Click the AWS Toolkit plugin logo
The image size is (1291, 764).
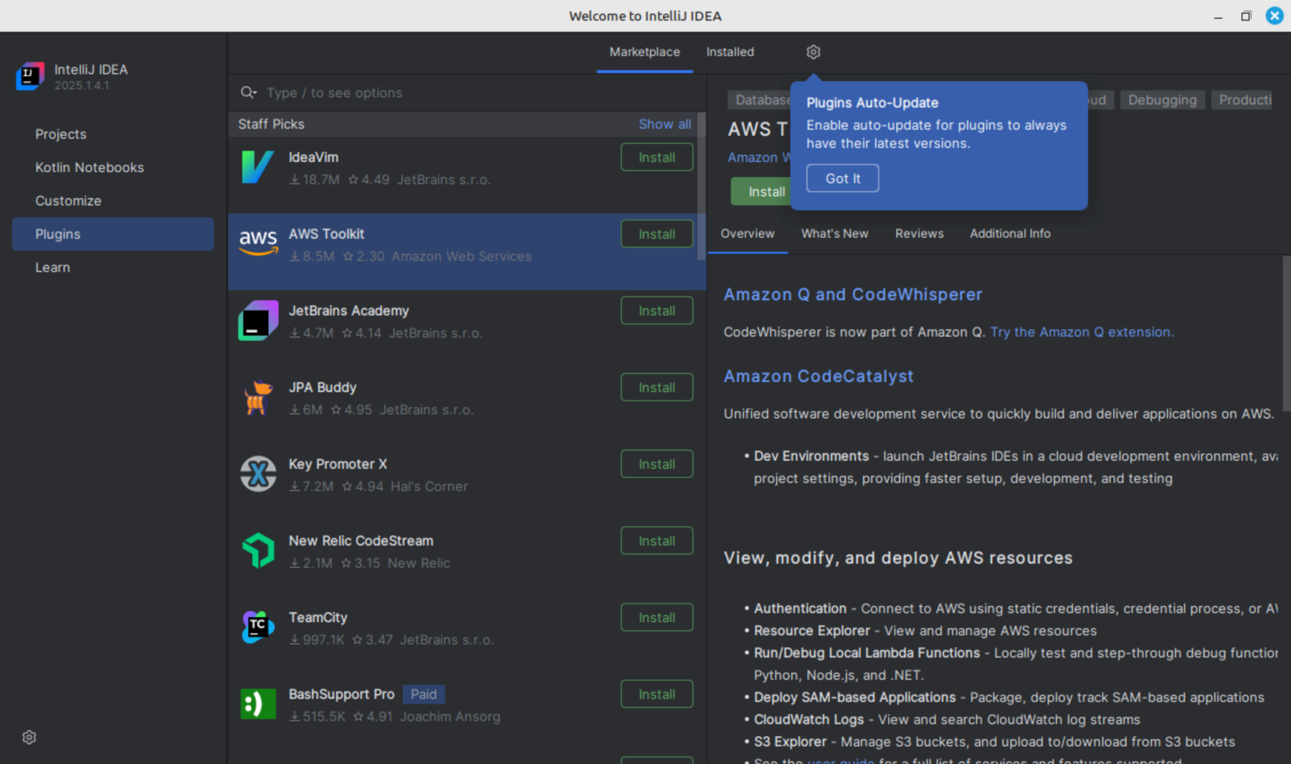(x=257, y=243)
